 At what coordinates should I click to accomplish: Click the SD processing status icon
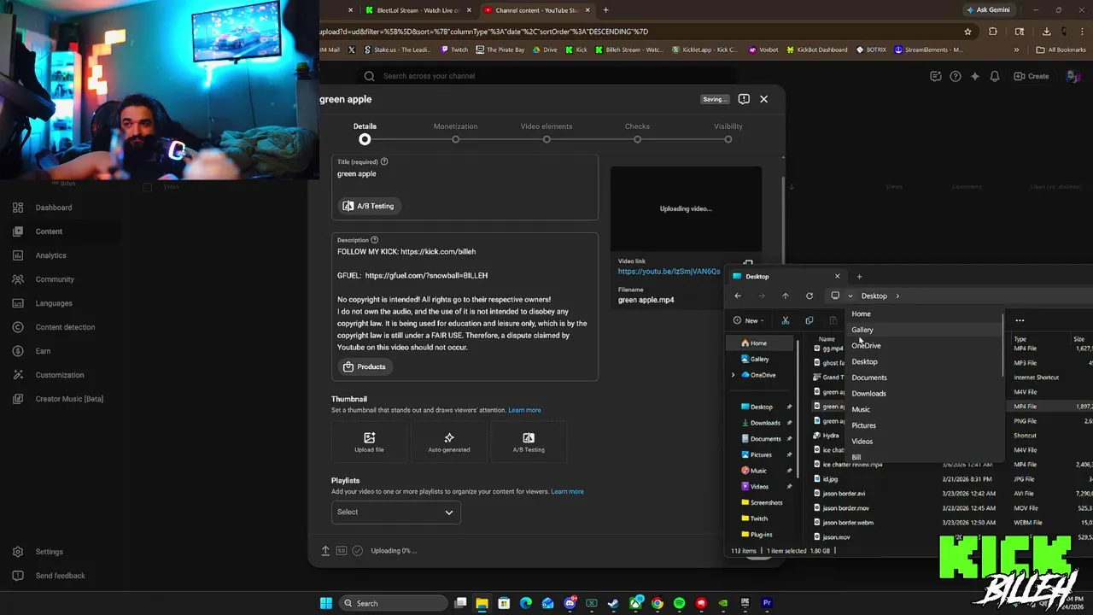(x=342, y=551)
